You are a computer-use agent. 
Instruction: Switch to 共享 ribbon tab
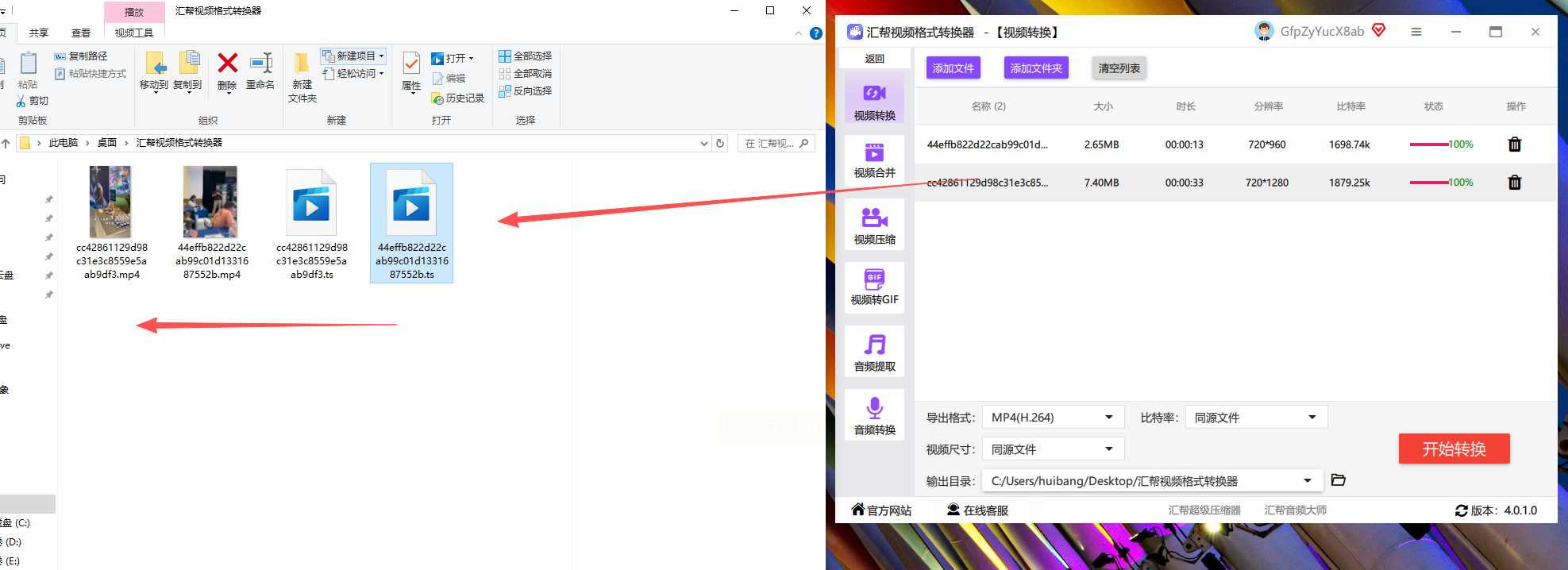(39, 33)
